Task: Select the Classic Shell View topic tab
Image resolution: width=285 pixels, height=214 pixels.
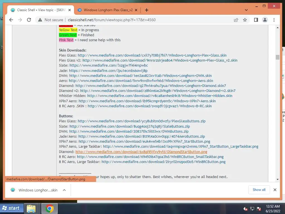Action: coord(41,10)
